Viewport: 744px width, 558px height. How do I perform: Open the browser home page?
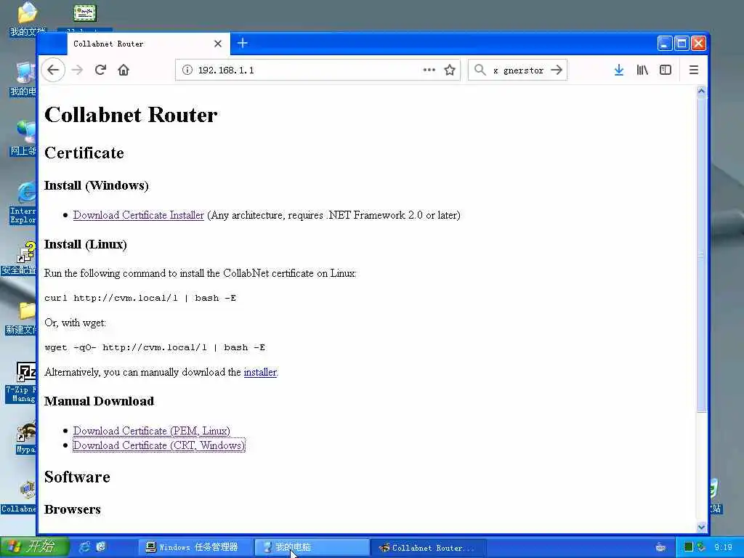point(124,70)
